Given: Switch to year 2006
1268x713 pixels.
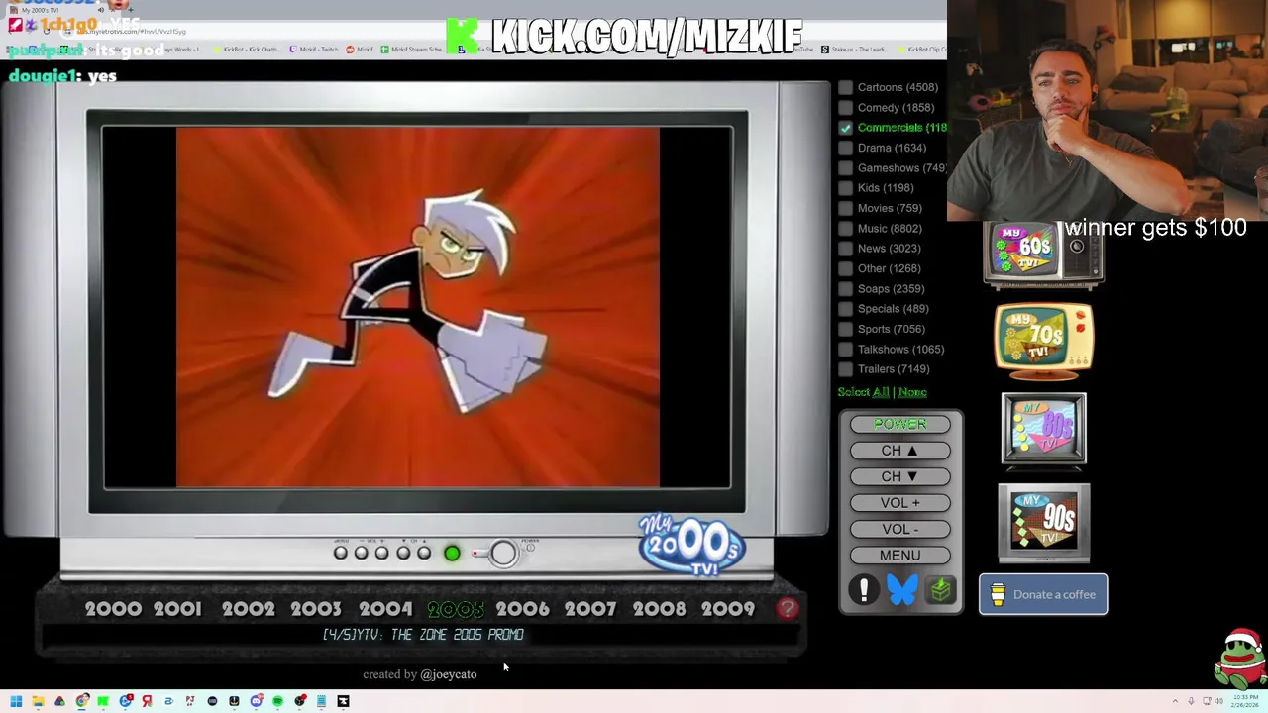Looking at the screenshot, I should (x=522, y=609).
